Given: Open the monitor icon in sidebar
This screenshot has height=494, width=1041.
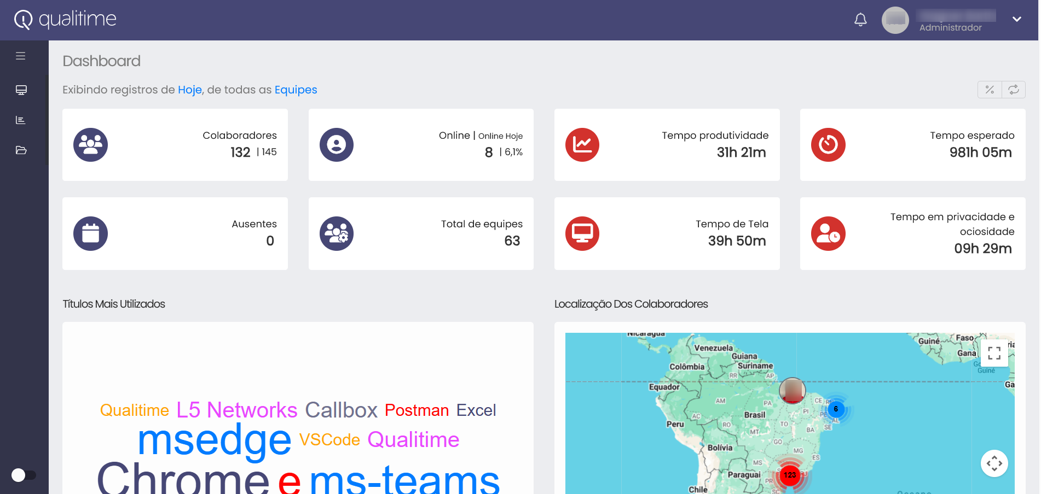Looking at the screenshot, I should pos(21,90).
